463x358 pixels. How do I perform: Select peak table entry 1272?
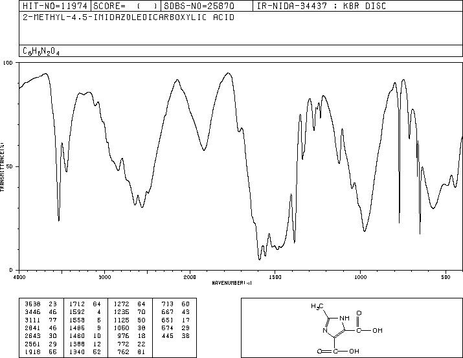121,304
